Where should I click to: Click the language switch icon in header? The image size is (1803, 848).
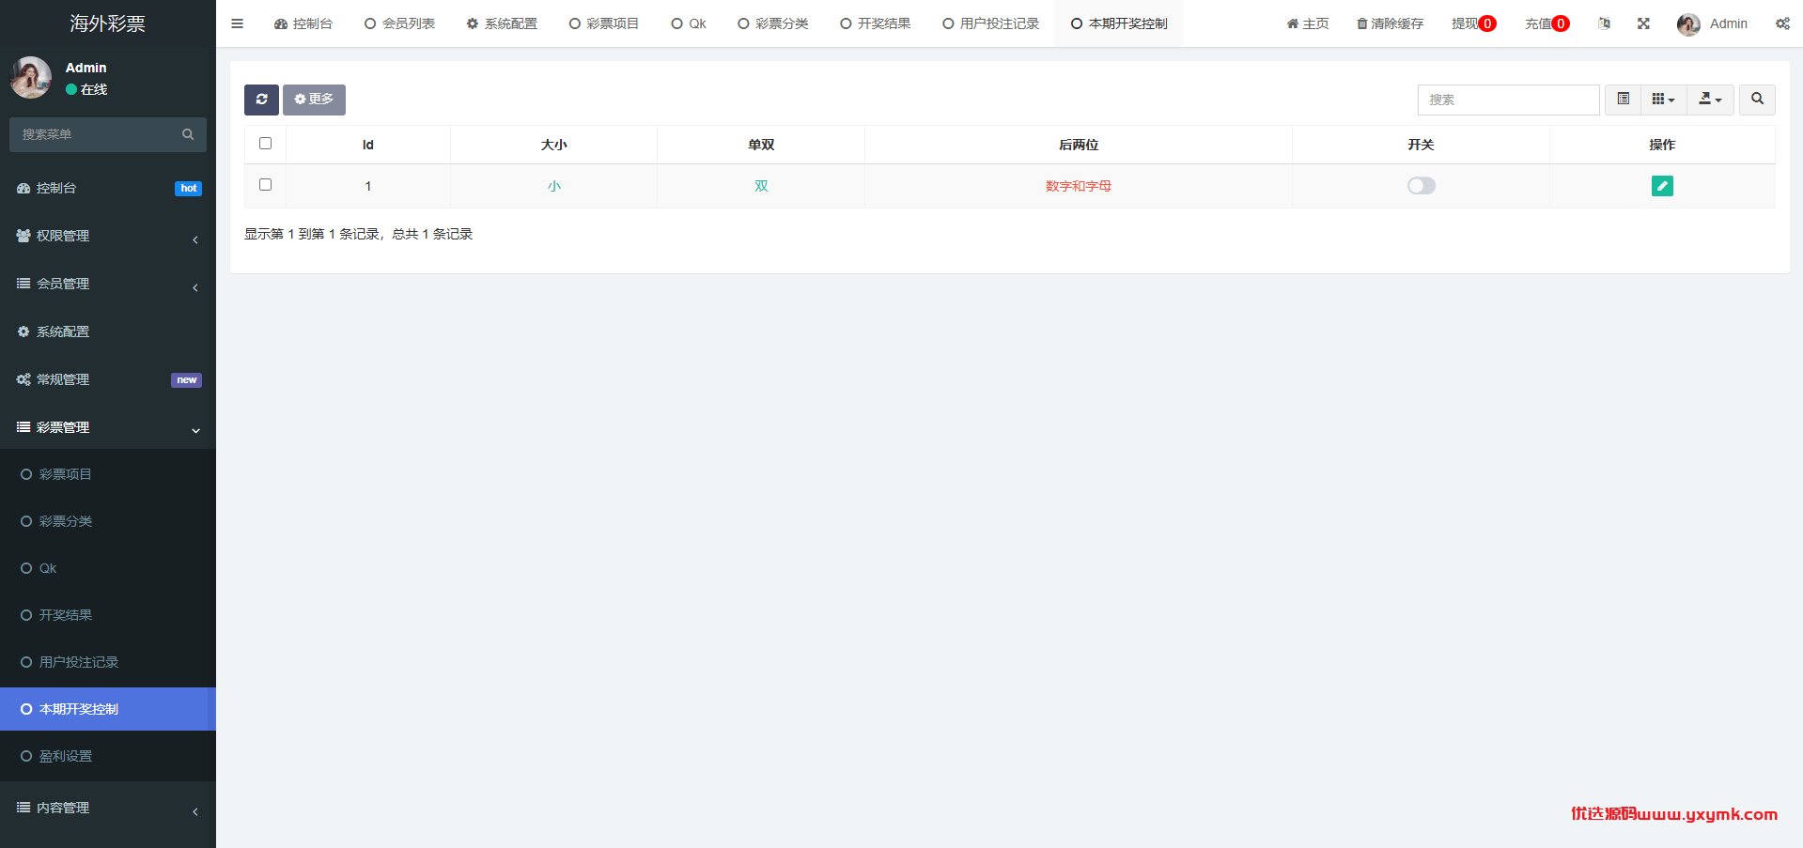[1604, 23]
